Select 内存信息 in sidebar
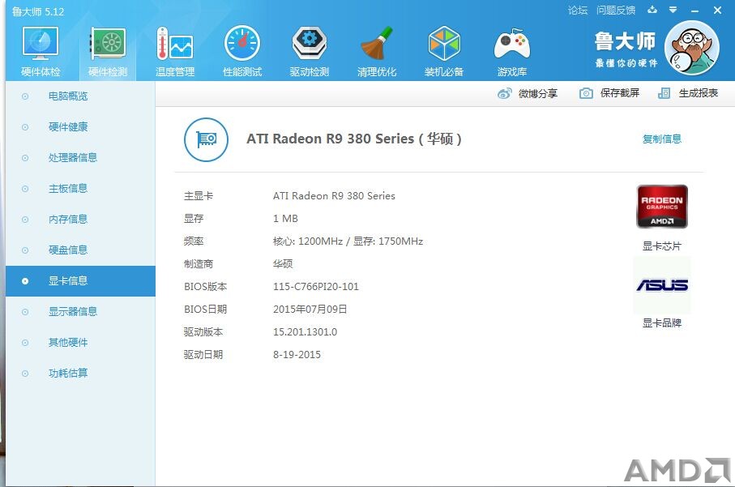The height and width of the screenshot is (487, 735). [x=80, y=220]
